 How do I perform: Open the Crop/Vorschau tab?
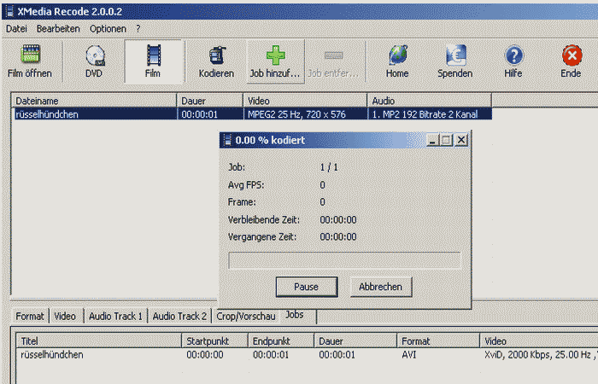[x=246, y=316]
